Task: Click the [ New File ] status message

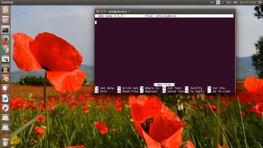Action: click(x=164, y=85)
